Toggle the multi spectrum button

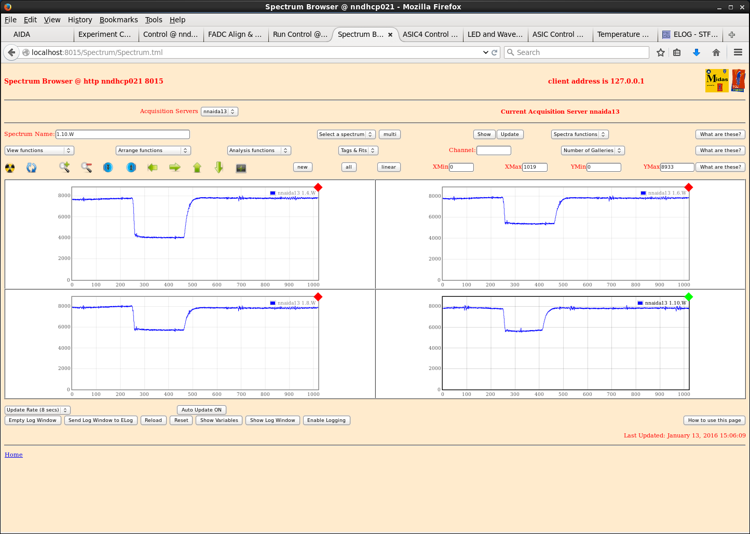click(x=390, y=134)
